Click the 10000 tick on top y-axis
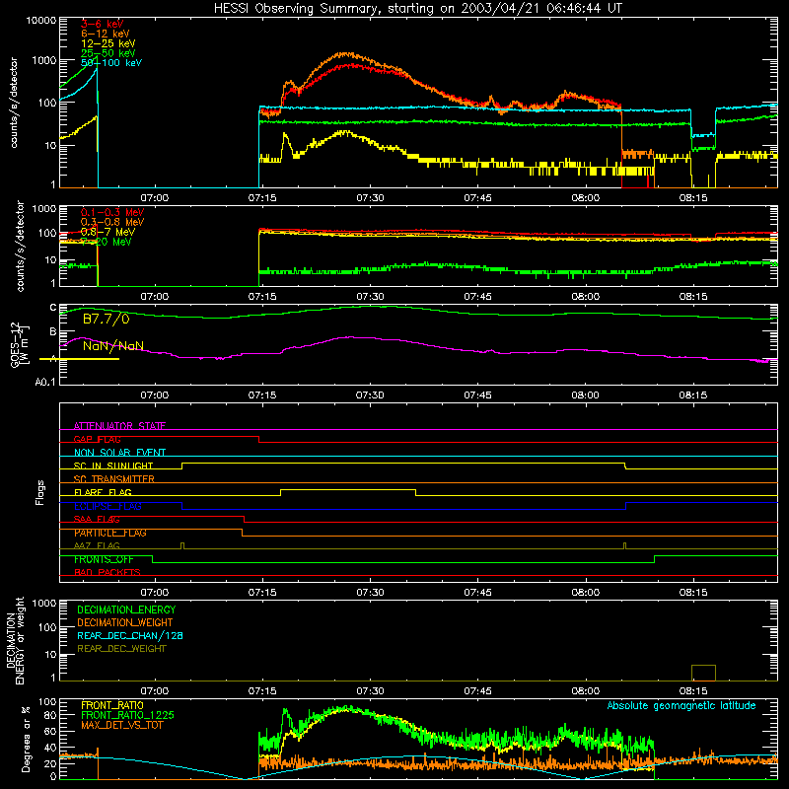789x789 pixels. tap(41, 21)
